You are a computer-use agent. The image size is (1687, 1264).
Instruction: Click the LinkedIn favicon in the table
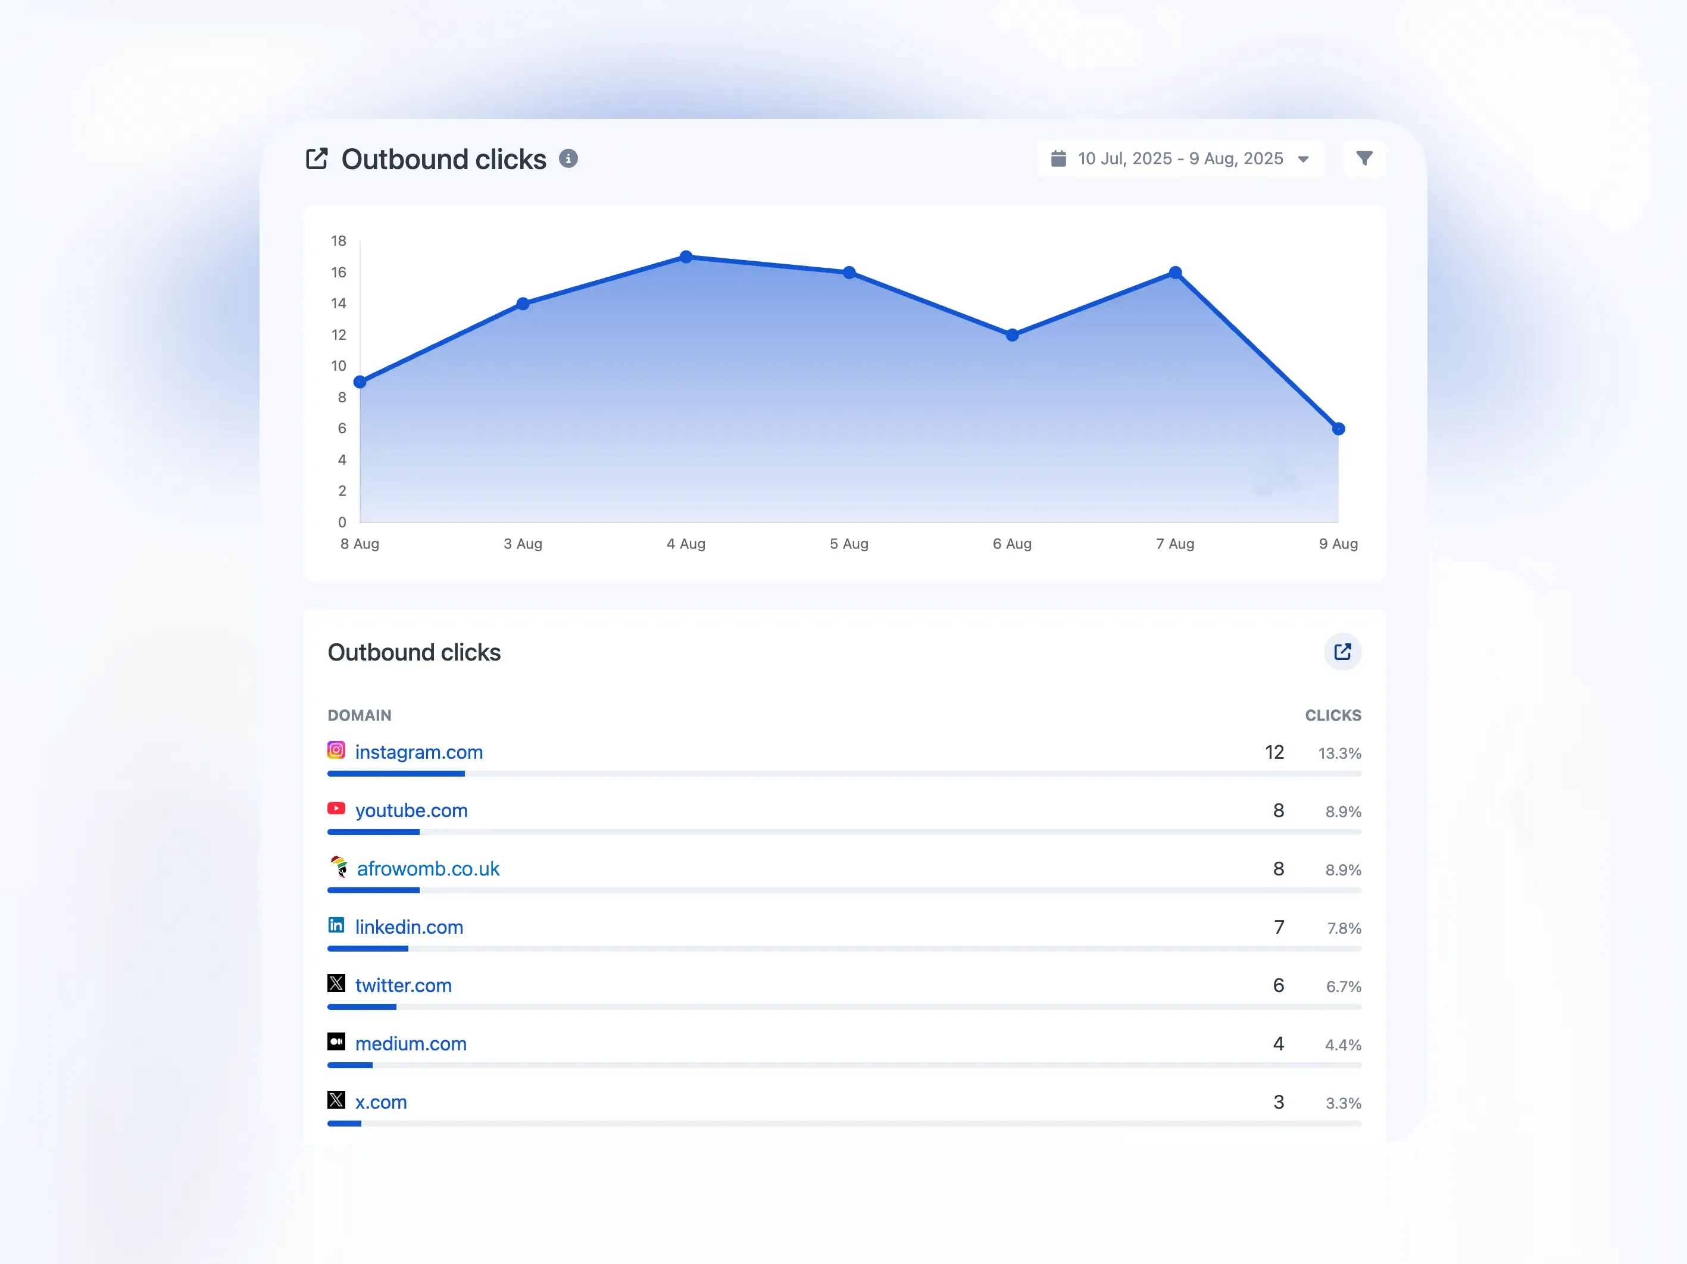[x=336, y=925]
